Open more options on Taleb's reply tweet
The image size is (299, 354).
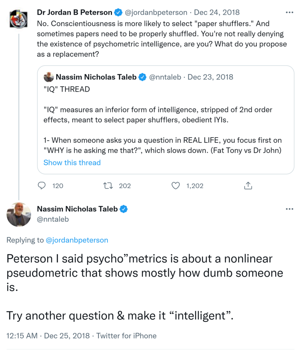pos(289,209)
